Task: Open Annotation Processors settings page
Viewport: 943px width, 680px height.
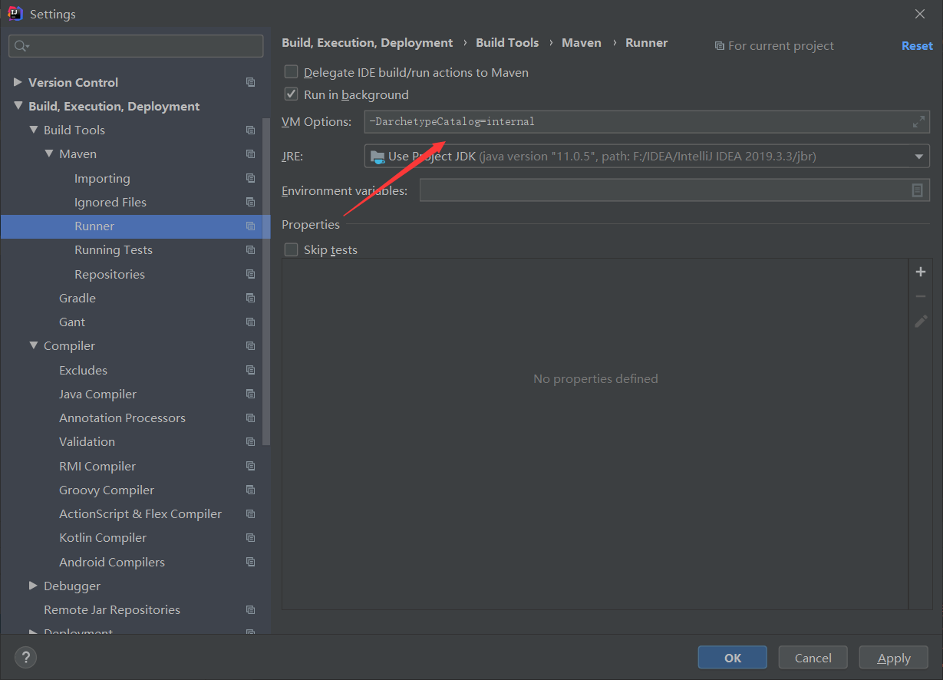Action: [x=122, y=418]
